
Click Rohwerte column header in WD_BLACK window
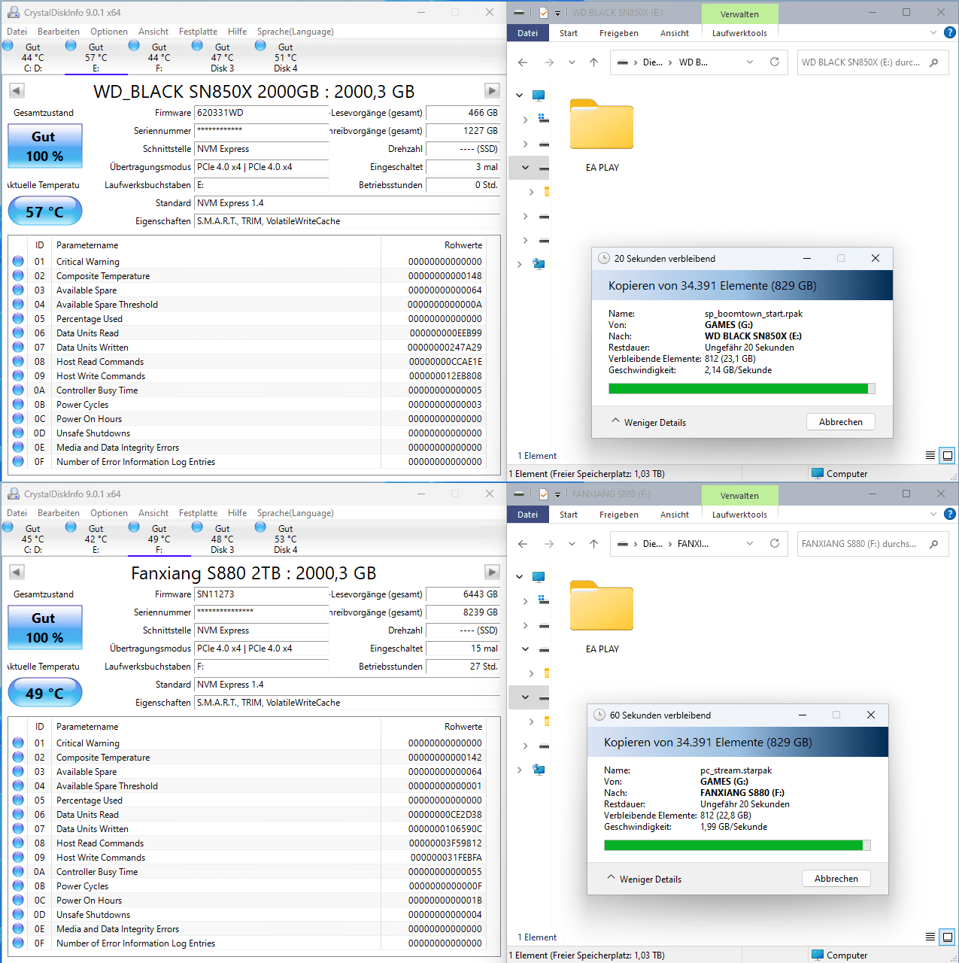point(463,245)
